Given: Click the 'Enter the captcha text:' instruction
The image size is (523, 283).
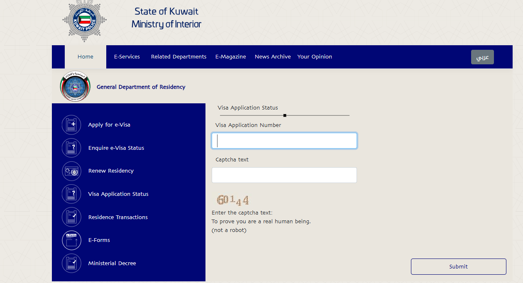Looking at the screenshot, I should (x=242, y=213).
